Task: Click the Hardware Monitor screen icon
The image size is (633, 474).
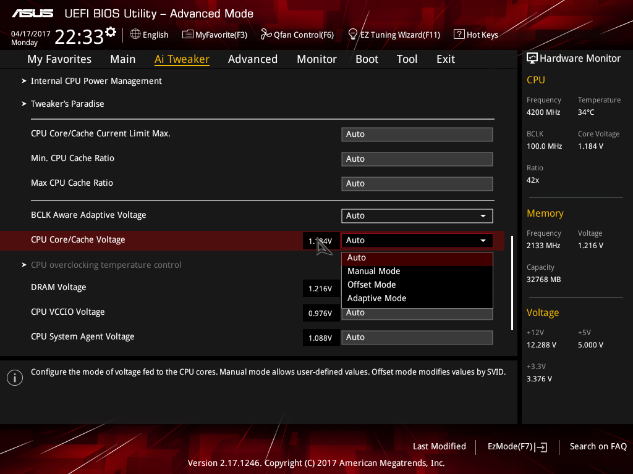Action: [532, 59]
